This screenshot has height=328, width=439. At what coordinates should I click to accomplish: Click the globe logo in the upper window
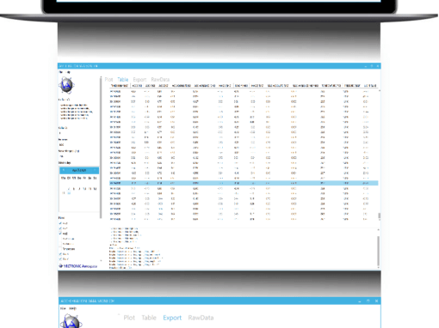(66, 85)
